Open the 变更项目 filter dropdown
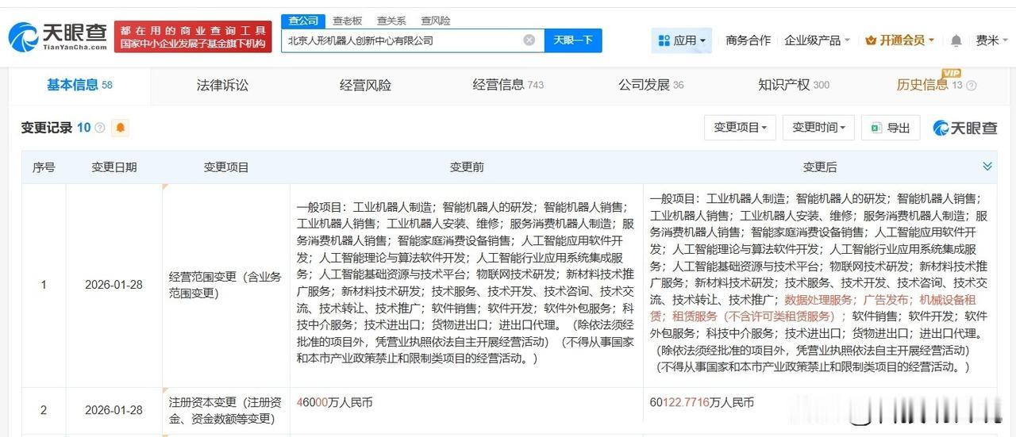Image resolution: width=1016 pixels, height=437 pixels. click(740, 128)
